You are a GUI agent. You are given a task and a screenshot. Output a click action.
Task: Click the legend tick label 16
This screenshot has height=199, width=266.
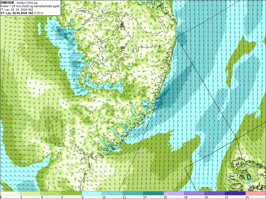tap(165, 197)
